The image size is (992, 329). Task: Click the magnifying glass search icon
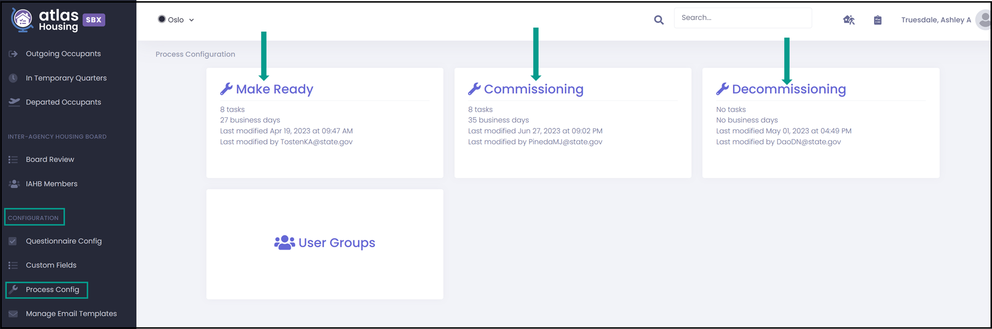tap(659, 20)
